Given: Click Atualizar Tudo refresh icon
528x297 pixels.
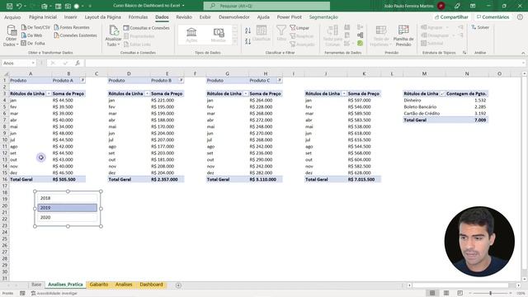Looking at the screenshot, I should click(x=114, y=31).
